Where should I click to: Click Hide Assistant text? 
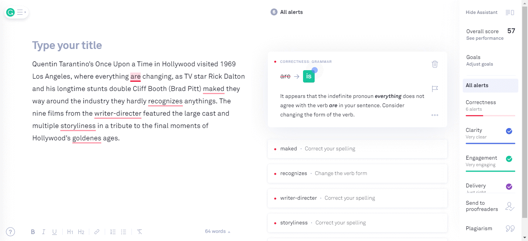click(482, 12)
